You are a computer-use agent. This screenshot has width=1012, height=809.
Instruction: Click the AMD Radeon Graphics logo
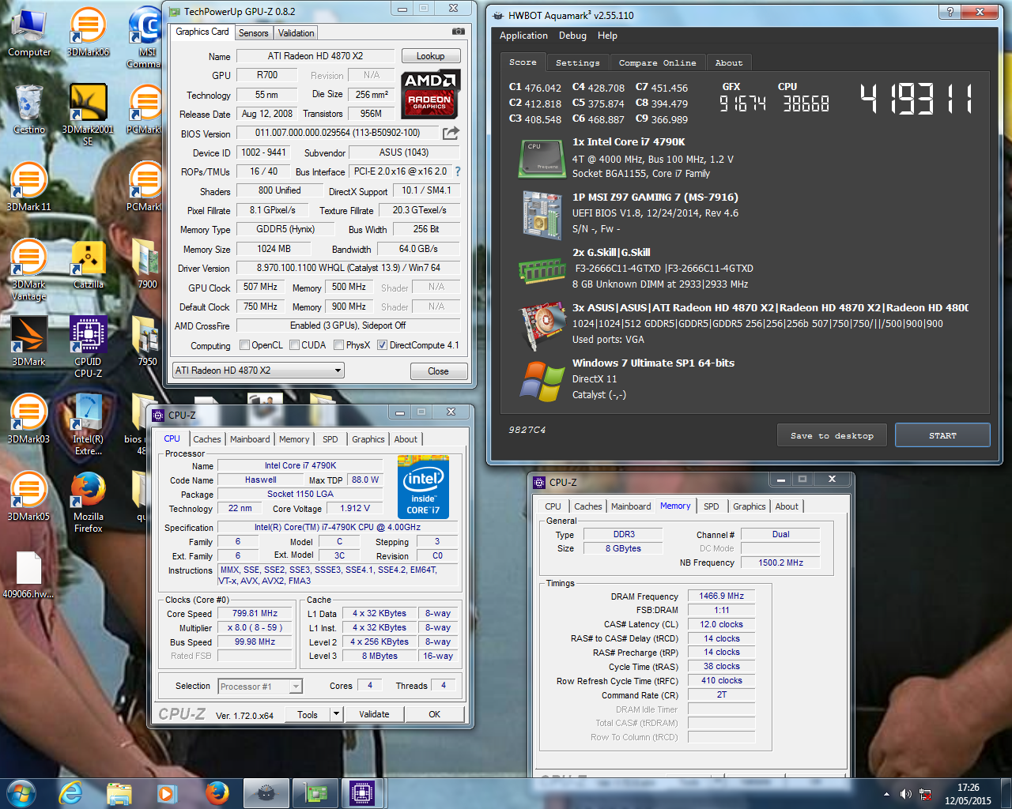[430, 94]
